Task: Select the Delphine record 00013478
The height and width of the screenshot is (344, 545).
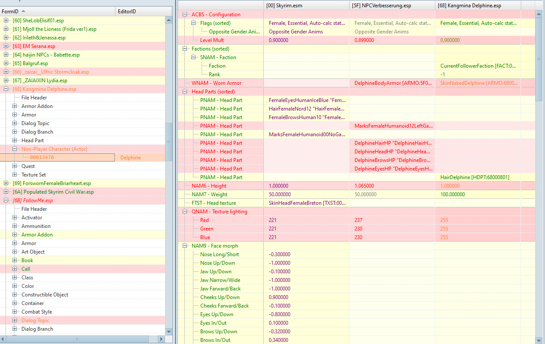Action: click(42, 158)
